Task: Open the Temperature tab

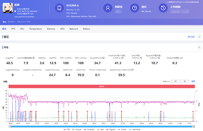Action: [36, 29]
